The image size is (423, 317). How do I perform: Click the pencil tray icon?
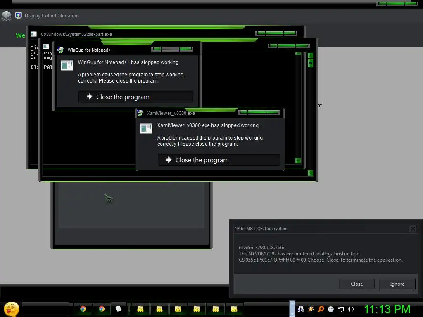tap(311, 309)
